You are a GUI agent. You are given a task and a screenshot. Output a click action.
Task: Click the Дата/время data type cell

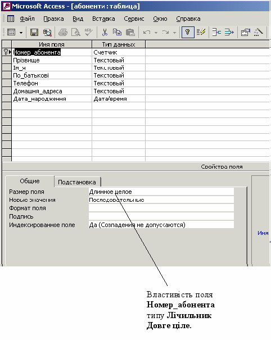(119, 99)
